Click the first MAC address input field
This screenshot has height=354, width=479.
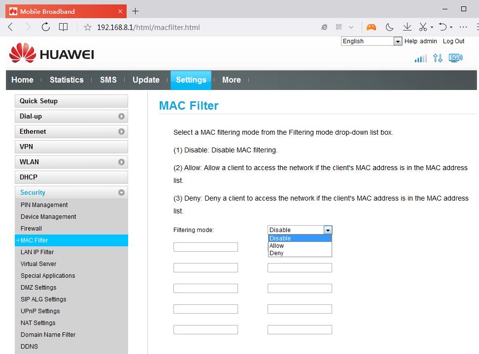[205, 247]
